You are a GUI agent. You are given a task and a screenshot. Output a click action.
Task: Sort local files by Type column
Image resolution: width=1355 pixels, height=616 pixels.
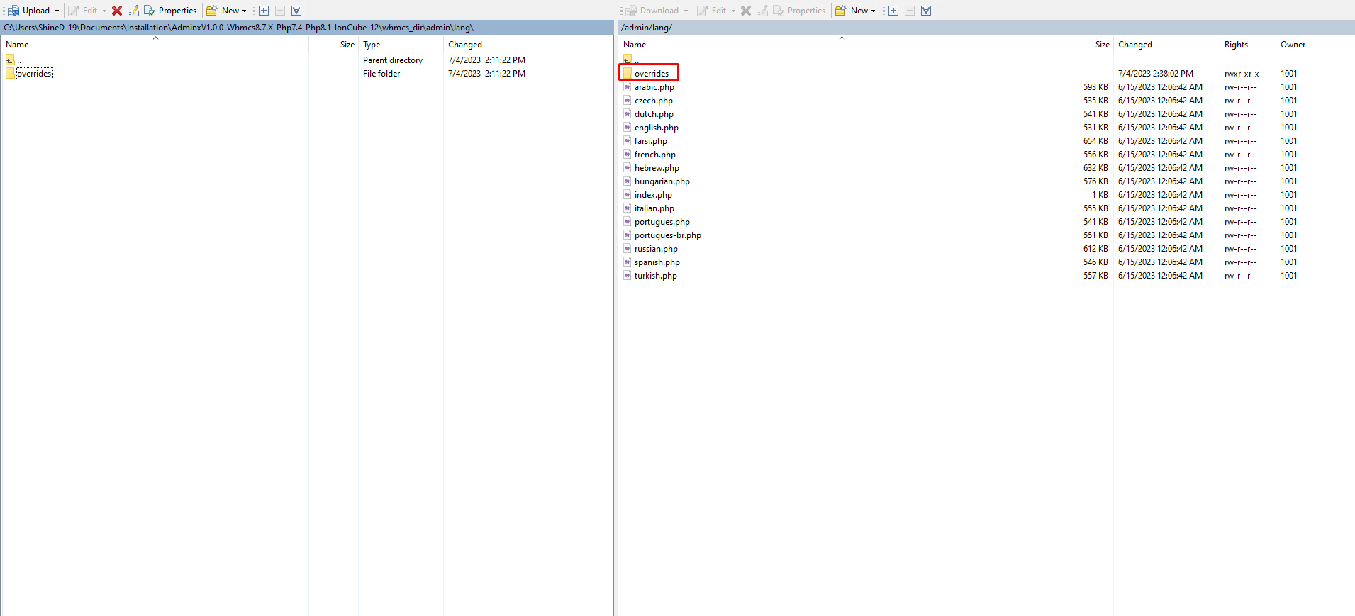tap(372, 45)
